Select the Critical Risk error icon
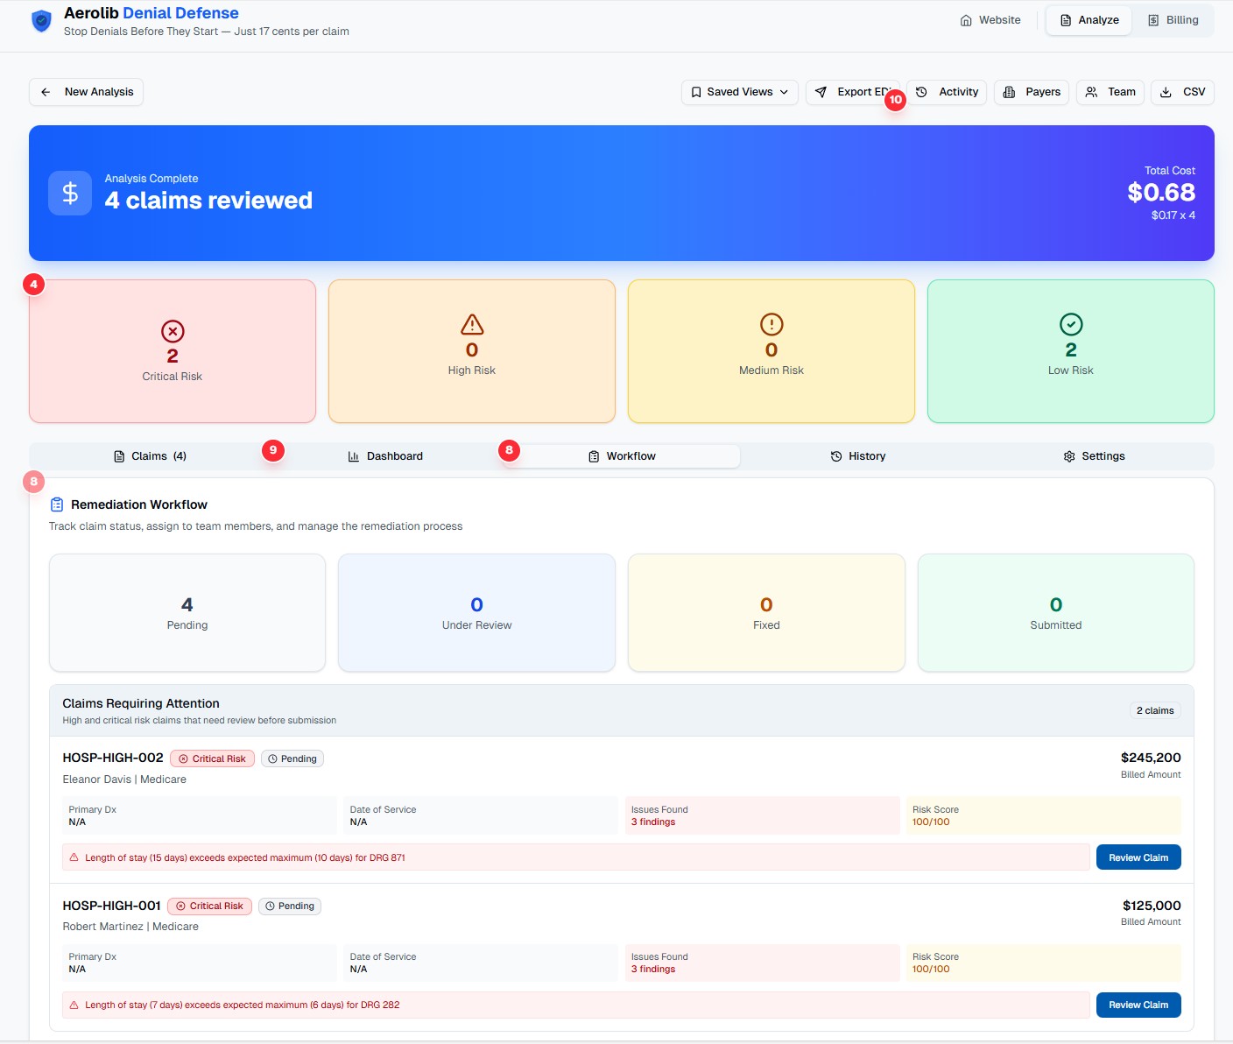1233x1044 pixels. (172, 332)
